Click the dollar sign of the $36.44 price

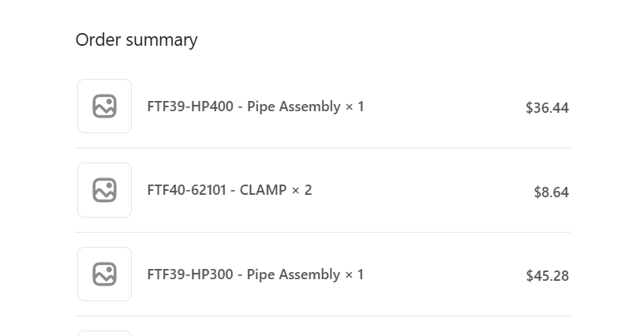pos(530,108)
